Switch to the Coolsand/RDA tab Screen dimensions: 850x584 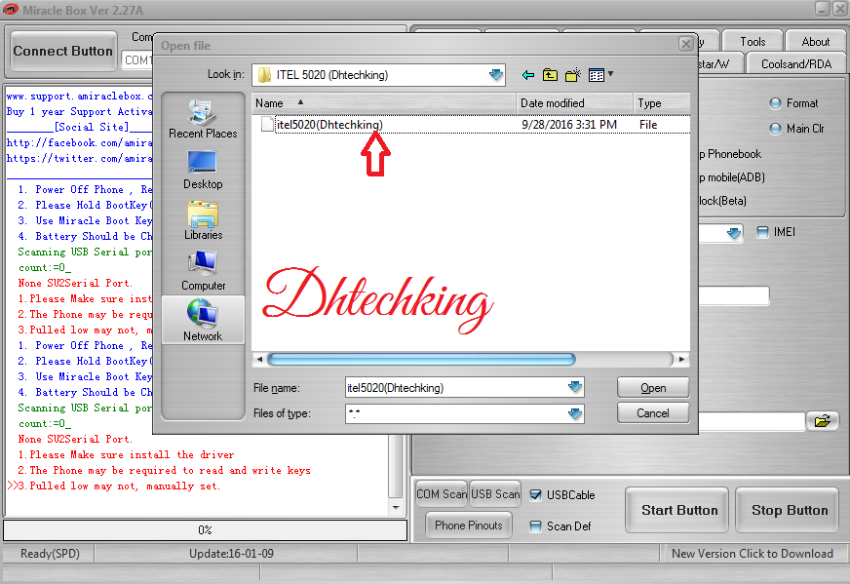795,64
